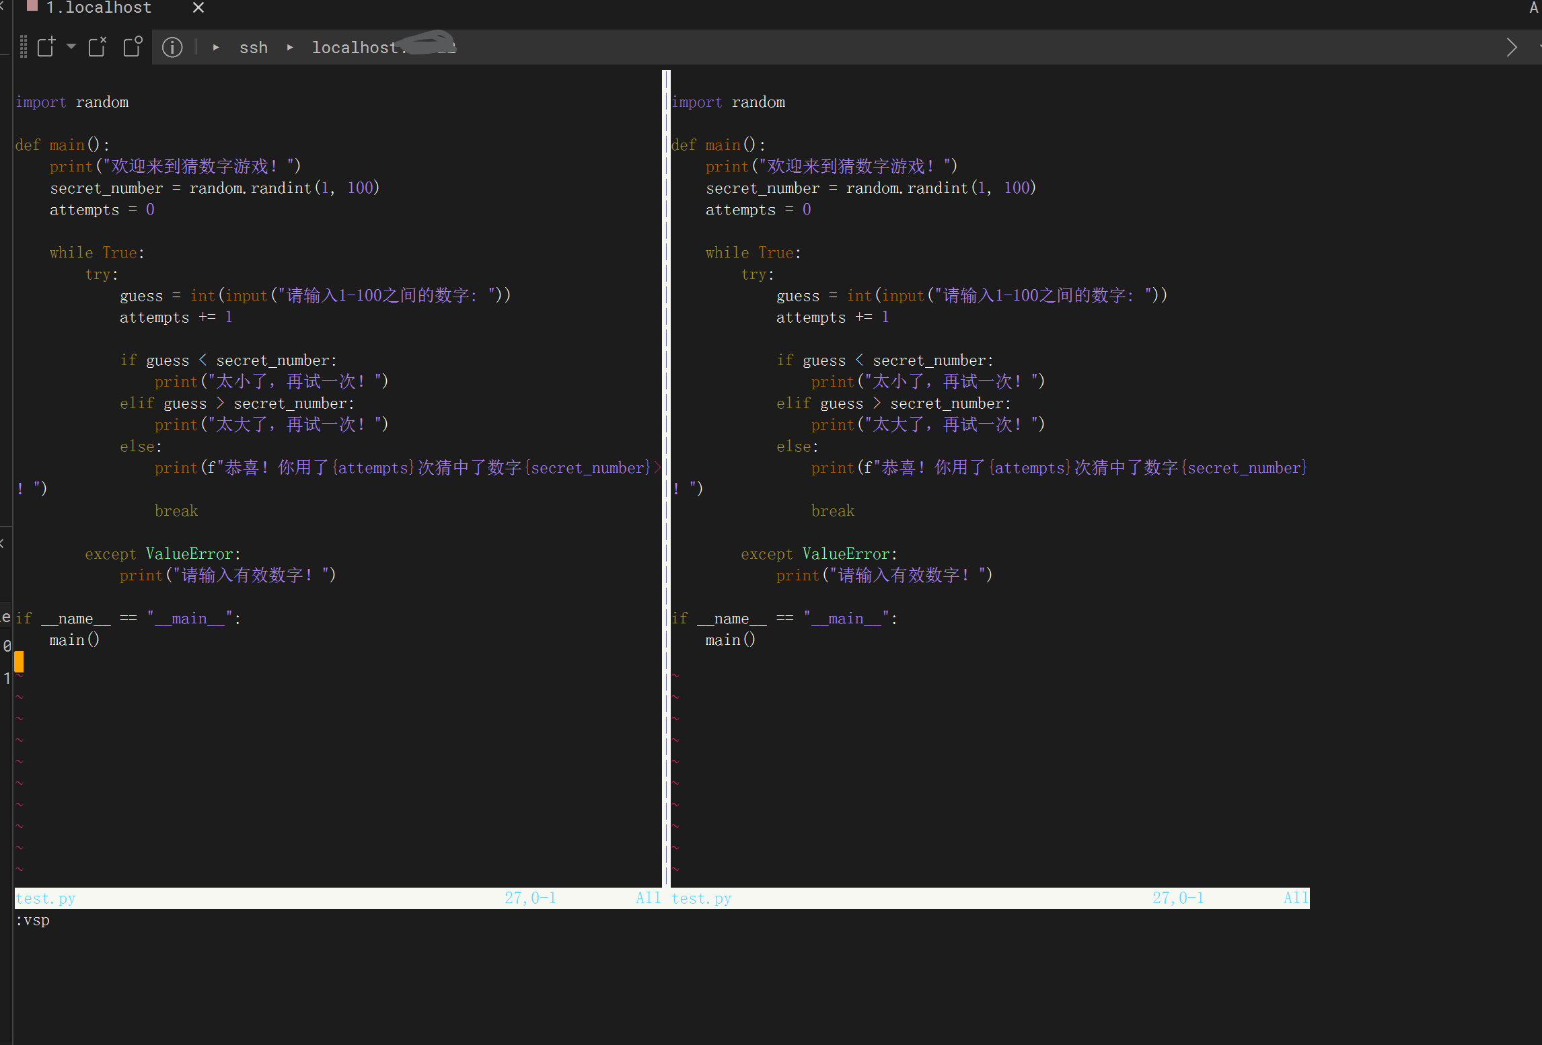This screenshot has width=1542, height=1045.
Task: Click the reconnect session icon
Action: pyautogui.click(x=133, y=46)
